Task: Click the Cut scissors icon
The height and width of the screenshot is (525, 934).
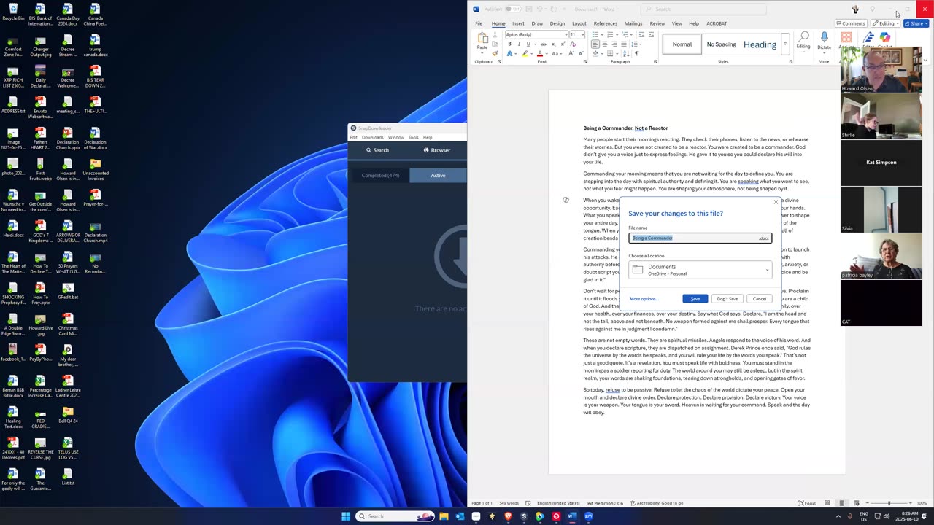Action: tap(495, 35)
